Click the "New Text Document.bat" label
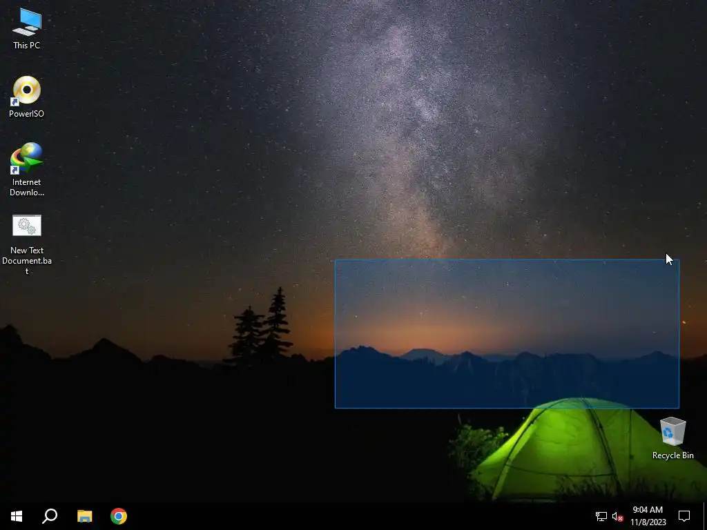 tap(27, 260)
